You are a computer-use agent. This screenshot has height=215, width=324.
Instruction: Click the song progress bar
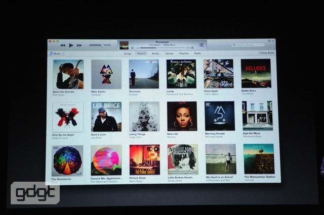pyautogui.click(x=162, y=48)
